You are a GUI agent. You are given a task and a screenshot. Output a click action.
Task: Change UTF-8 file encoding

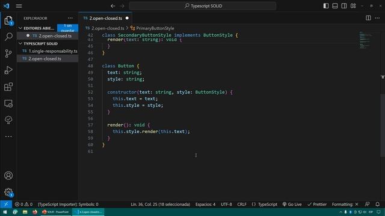[226, 204]
